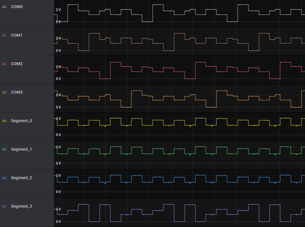Select the COM2 channel label
This screenshot has width=305, height=227.
click(17, 64)
